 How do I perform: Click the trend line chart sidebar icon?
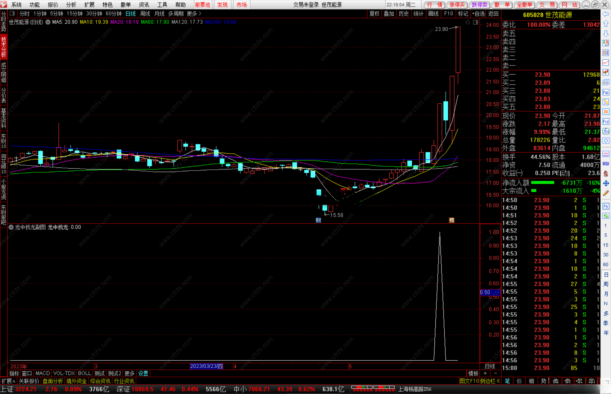[x=606, y=62]
